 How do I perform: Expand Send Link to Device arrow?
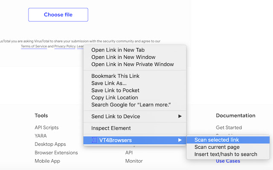point(180,116)
